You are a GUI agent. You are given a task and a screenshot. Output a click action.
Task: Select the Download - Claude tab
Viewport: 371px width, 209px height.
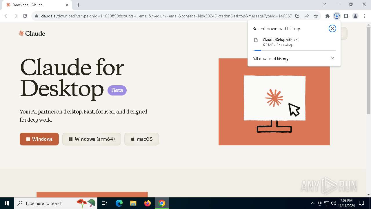coord(37,5)
